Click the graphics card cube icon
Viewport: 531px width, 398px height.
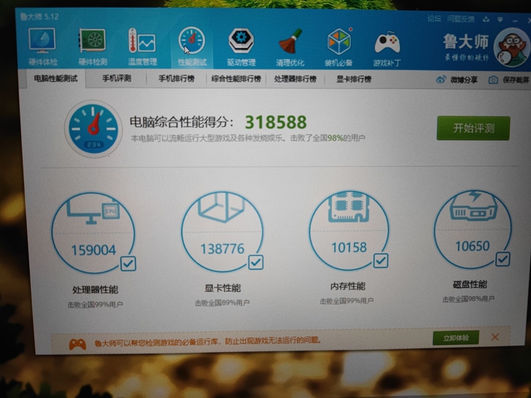point(222,206)
